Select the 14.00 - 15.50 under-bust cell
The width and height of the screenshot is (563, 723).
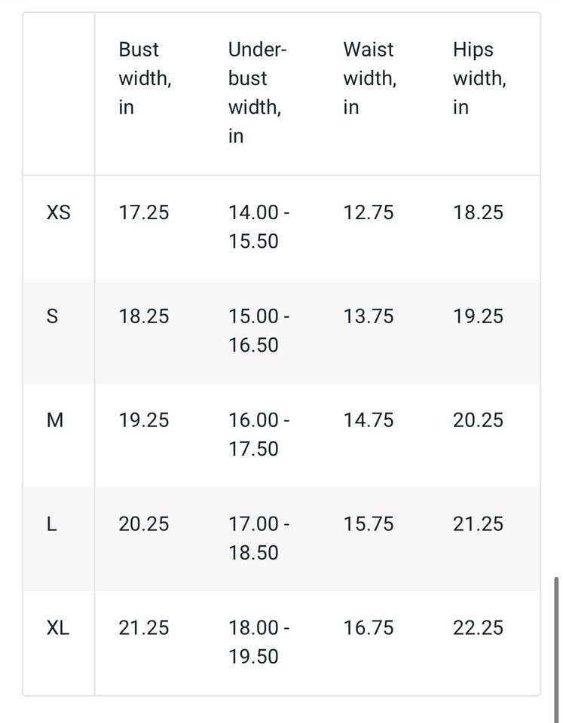tap(259, 227)
